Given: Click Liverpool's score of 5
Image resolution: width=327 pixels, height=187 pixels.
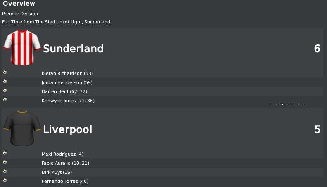Looking at the screenshot, I should (x=318, y=129).
